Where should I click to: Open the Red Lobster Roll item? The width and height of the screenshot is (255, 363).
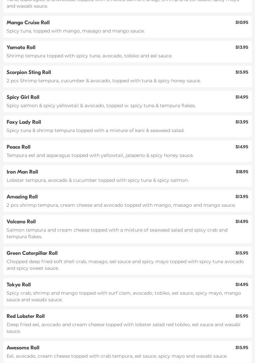(x=25, y=316)
